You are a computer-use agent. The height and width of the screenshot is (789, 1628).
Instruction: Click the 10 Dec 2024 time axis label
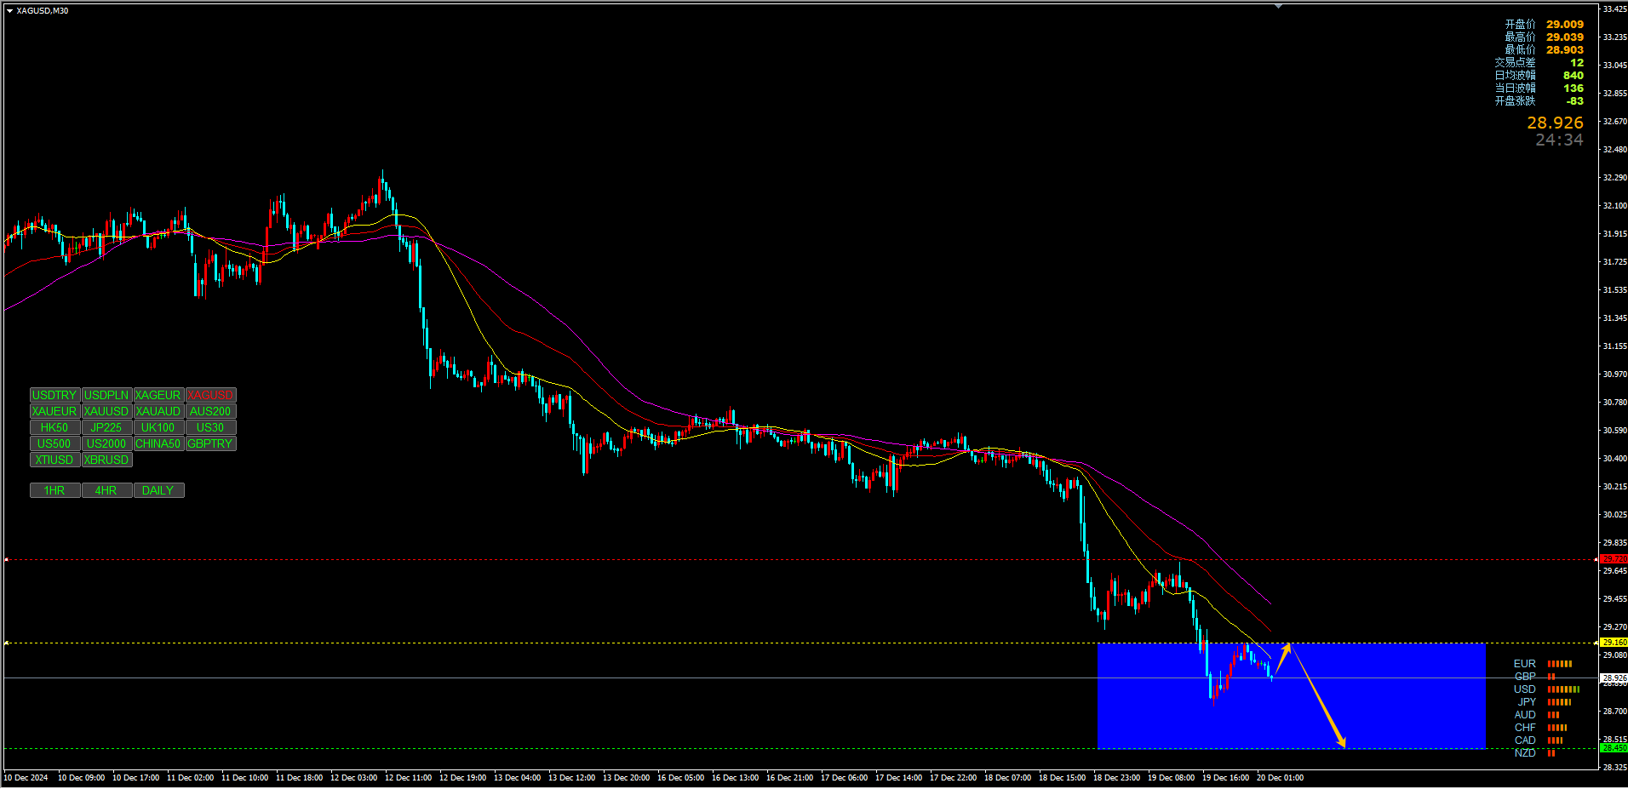(26, 778)
